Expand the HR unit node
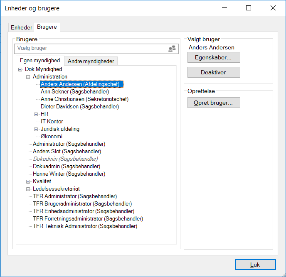The width and height of the screenshot is (286, 277). pyautogui.click(x=36, y=114)
